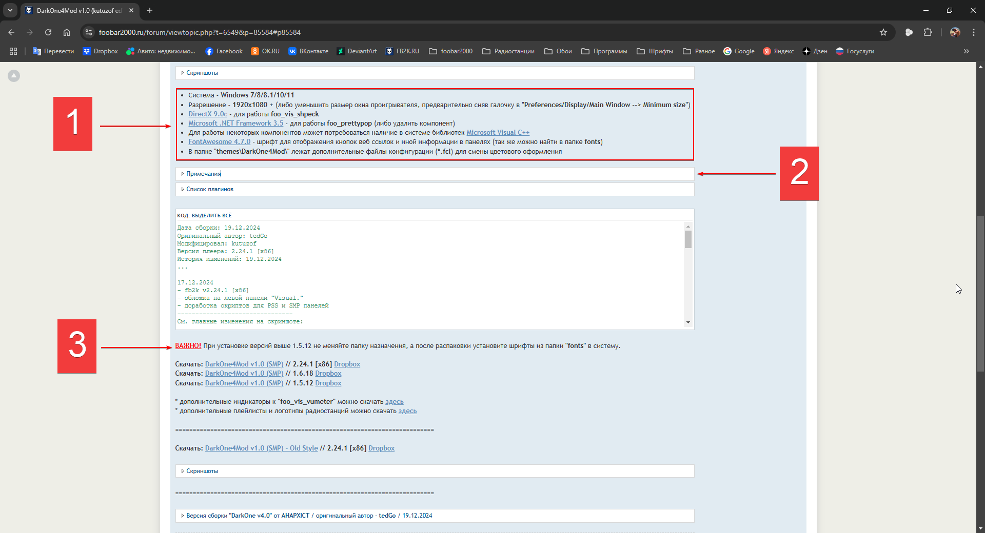This screenshot has height=533, width=985.
Task: Open the Chrome three-dot menu
Action: coord(974,32)
